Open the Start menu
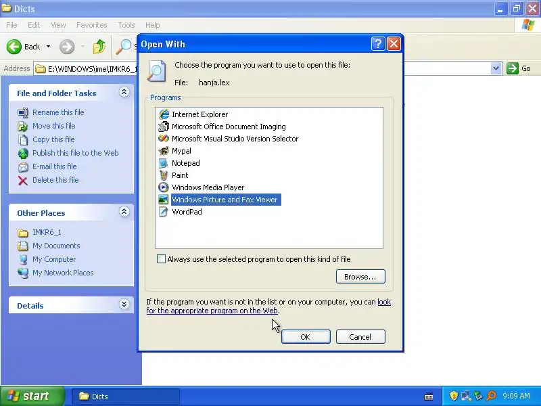541x406 pixels. 32,396
